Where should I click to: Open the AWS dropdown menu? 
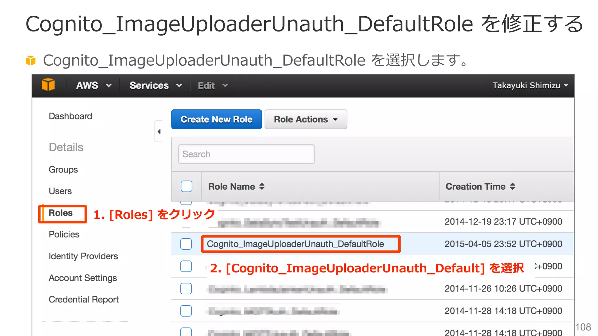[94, 85]
